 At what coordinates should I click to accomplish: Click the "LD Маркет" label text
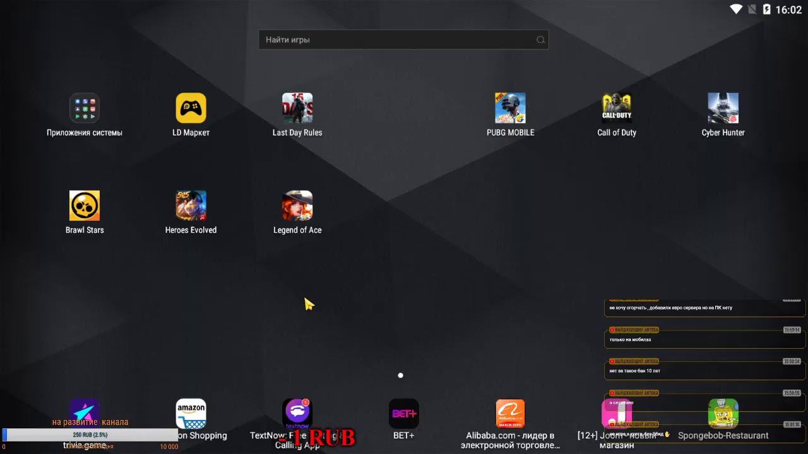(x=191, y=132)
